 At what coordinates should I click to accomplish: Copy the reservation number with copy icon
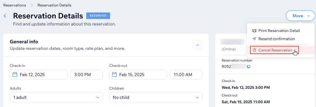(248, 66)
